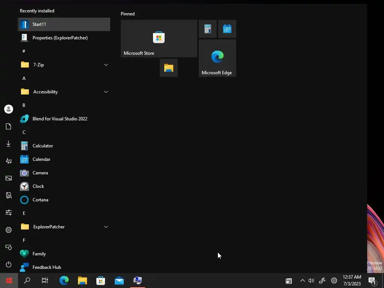This screenshot has width=384, height=288.
Task: Open the clock showing 12:37 AM
Action: 352,280
